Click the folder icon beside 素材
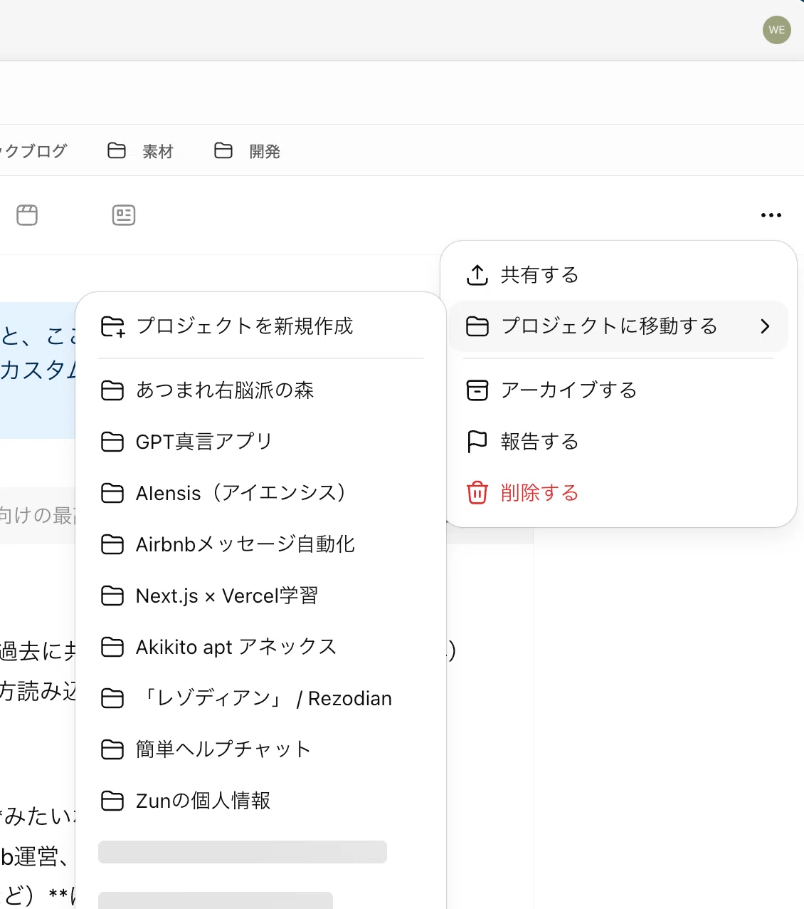The width and height of the screenshot is (804, 909). click(x=117, y=151)
